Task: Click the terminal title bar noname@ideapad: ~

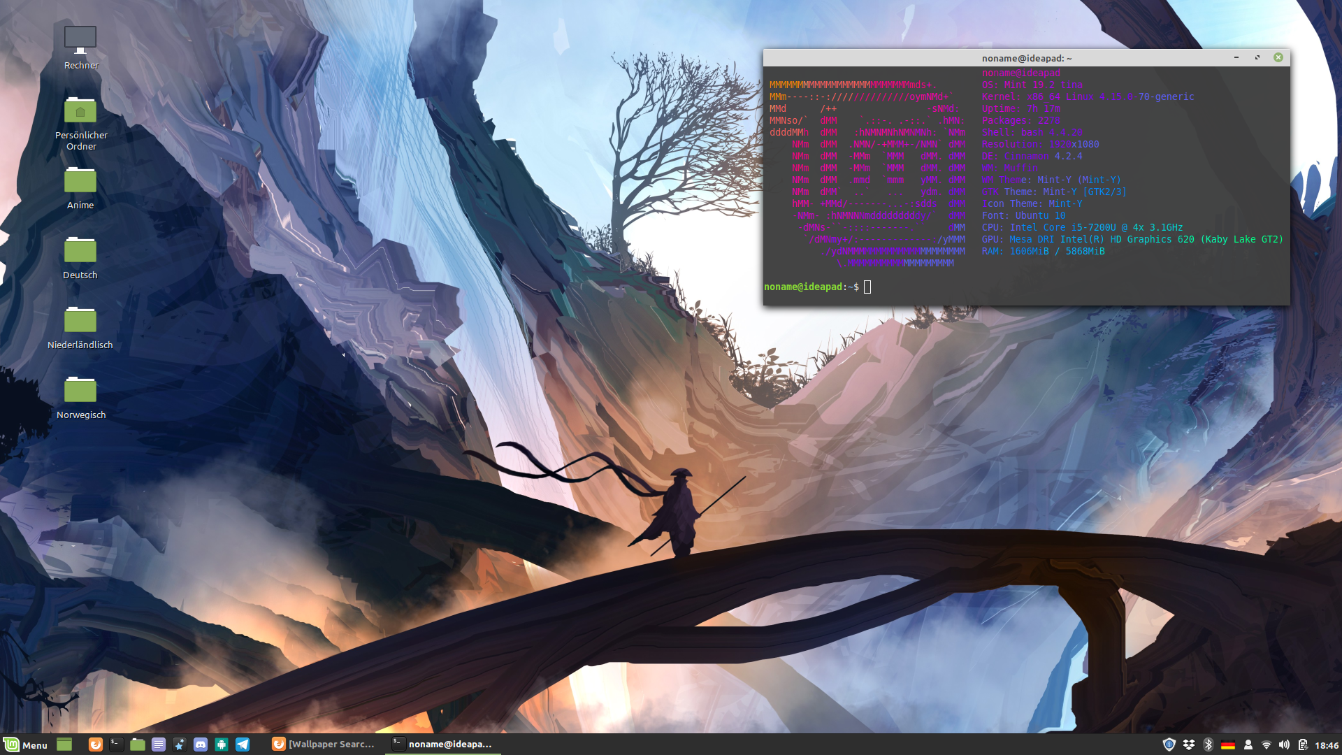Action: [1027, 58]
